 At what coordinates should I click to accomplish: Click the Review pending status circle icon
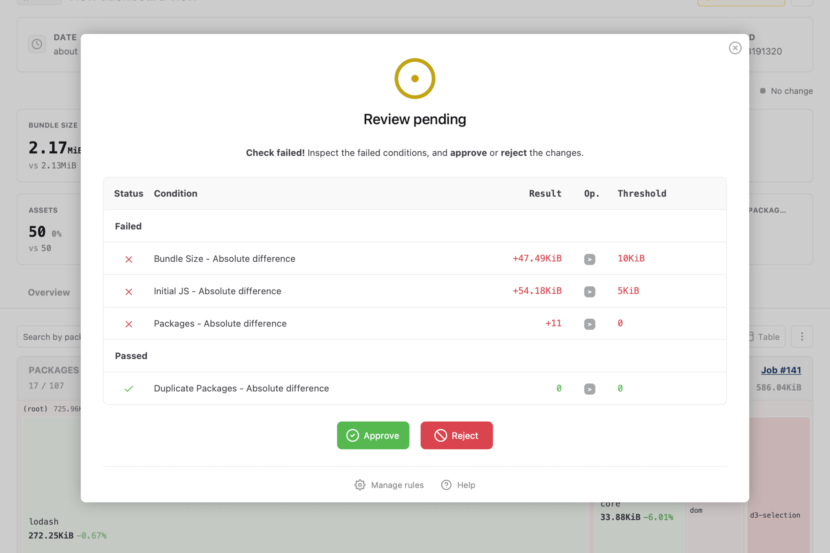click(415, 78)
